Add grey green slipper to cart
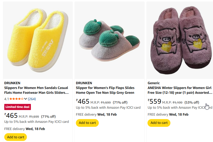The image size is (213, 142). [x=87, y=123]
